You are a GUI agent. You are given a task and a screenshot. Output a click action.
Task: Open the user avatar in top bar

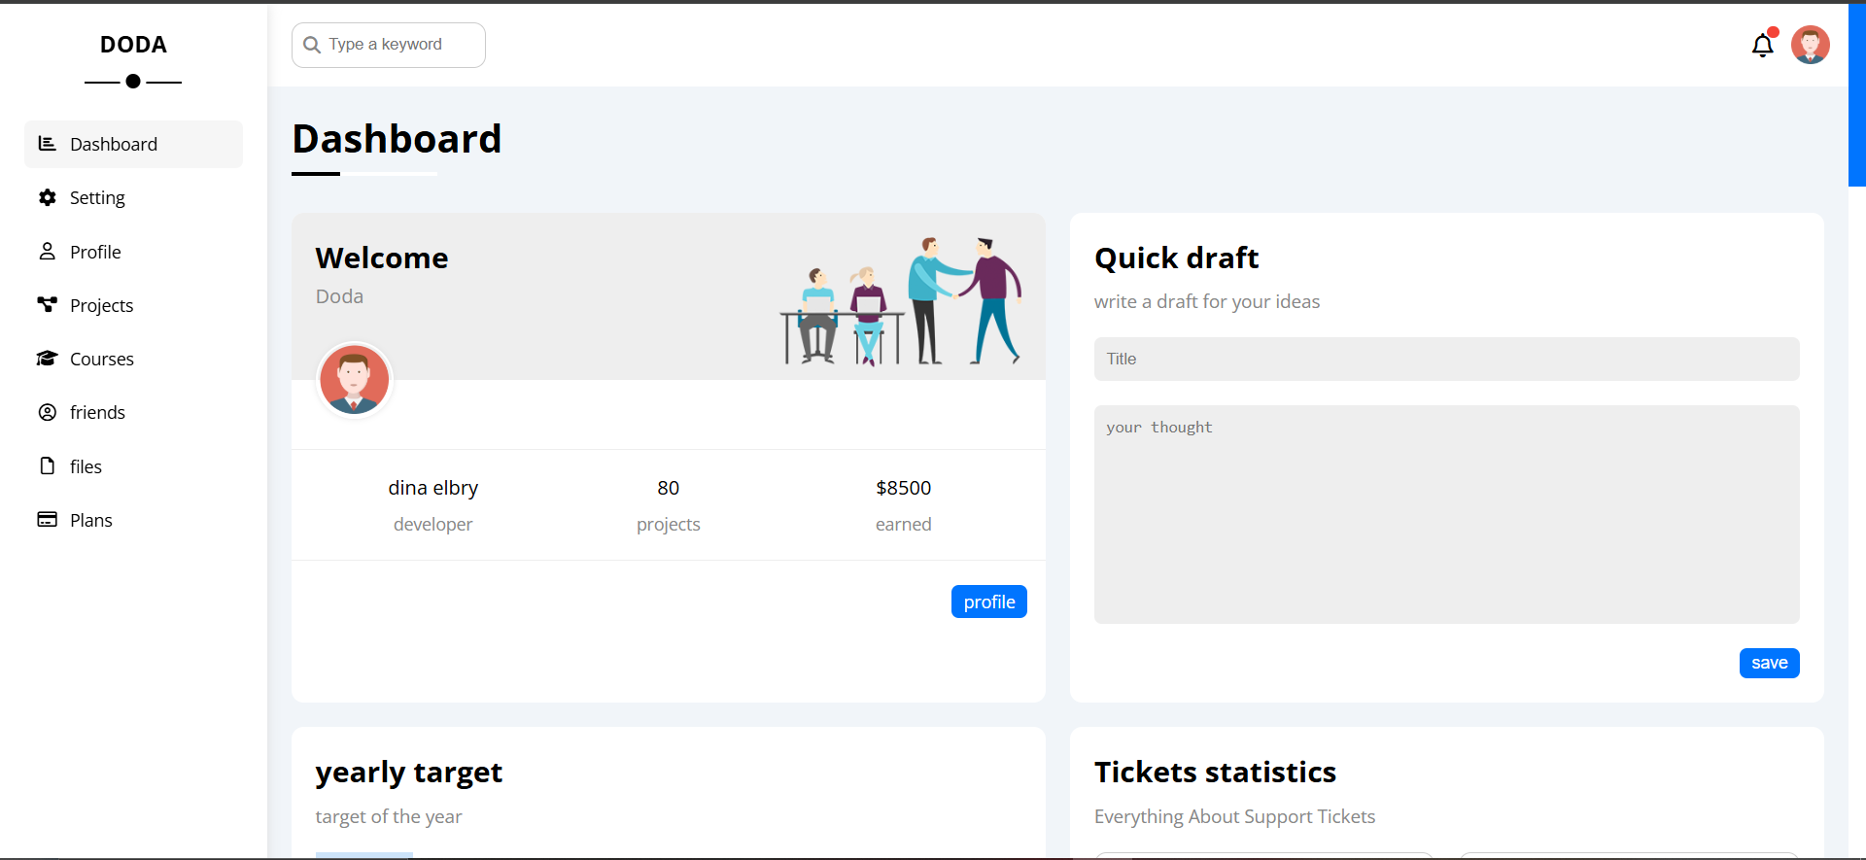click(x=1810, y=45)
